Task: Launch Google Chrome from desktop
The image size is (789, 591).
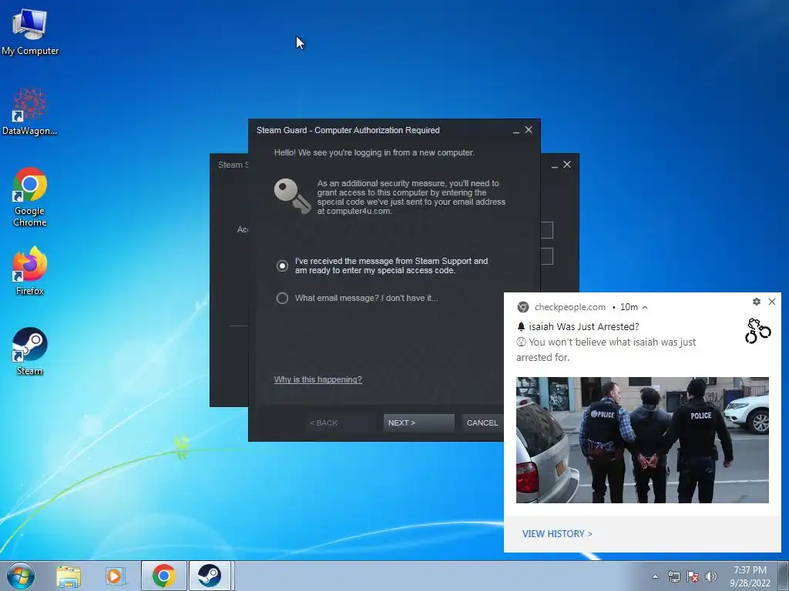Action: coord(30,196)
